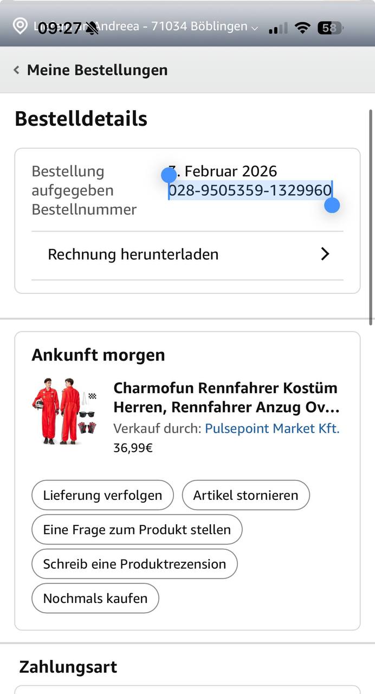Expand the delivery address dropdown arrow
The height and width of the screenshot is (694, 375).
255,27
